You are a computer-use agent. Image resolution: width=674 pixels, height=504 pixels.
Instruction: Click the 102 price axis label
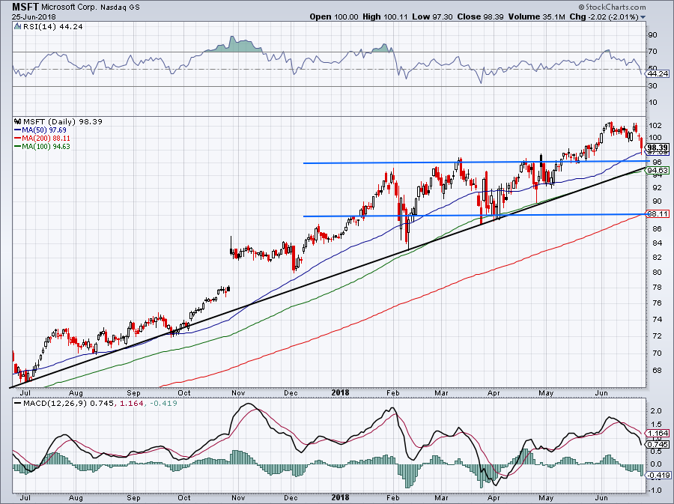(656, 126)
